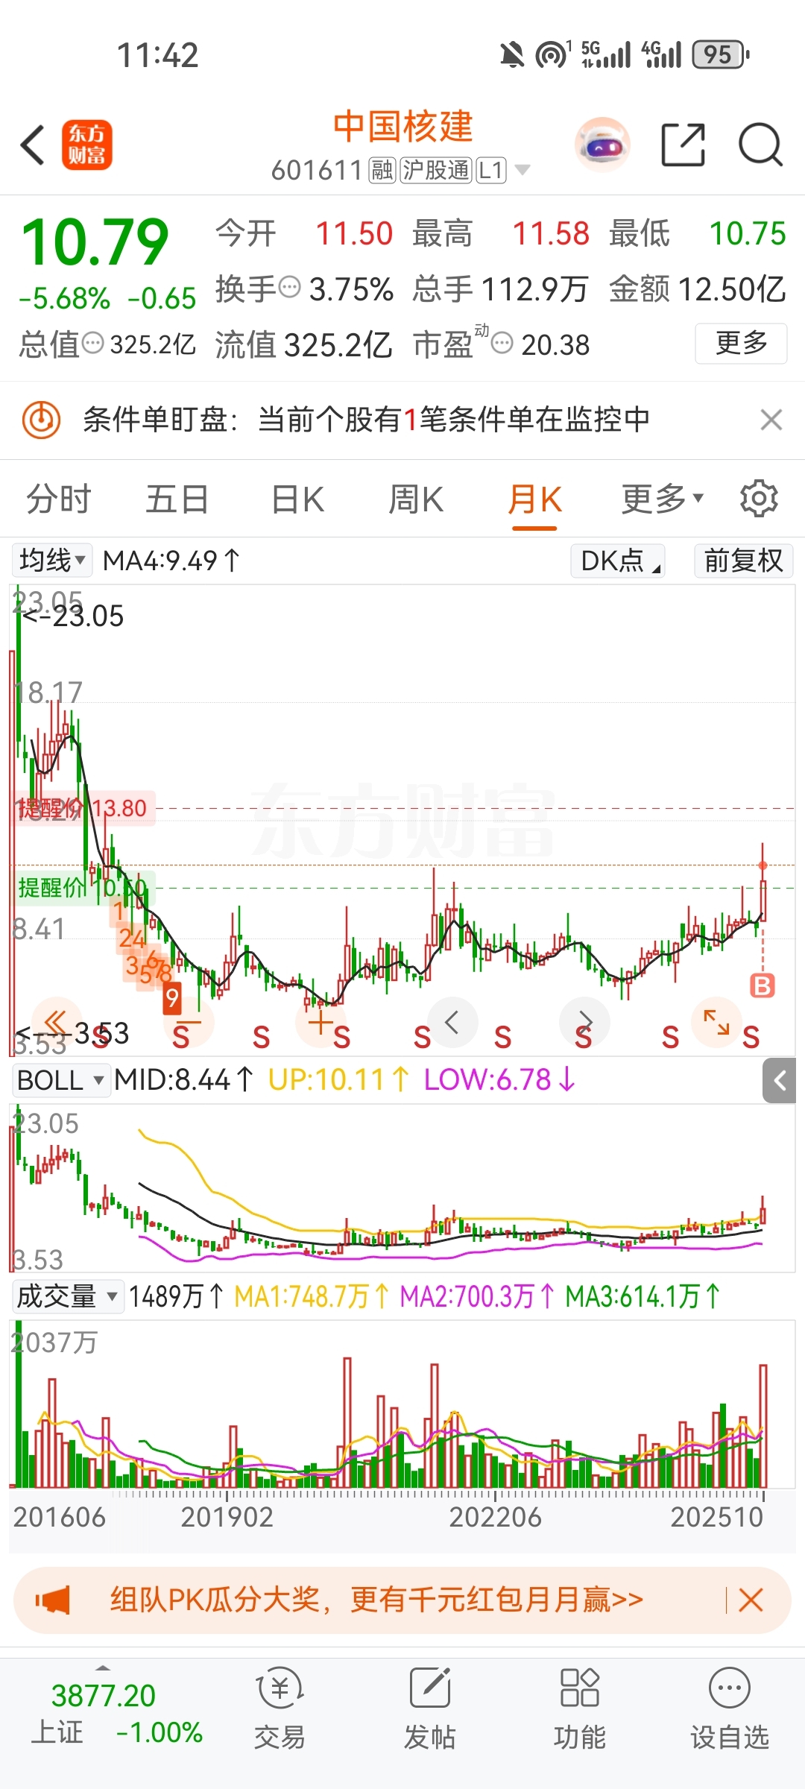Open the search magnifier icon
The width and height of the screenshot is (805, 1789).
(760, 145)
